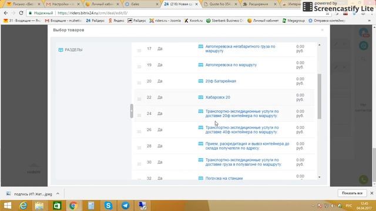Open row menu handle for ID 30
The width and height of the screenshot is (376, 211).
click(x=139, y=164)
